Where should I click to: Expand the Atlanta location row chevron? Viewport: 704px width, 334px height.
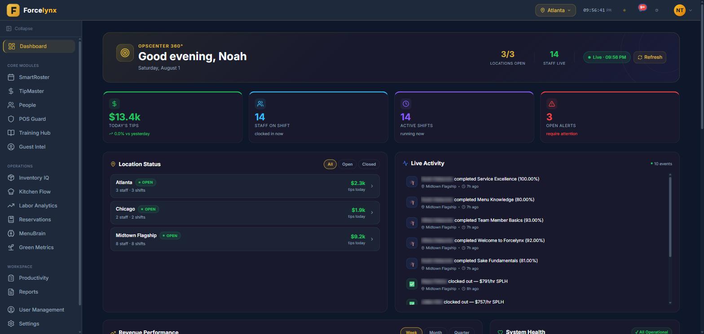[x=372, y=186]
